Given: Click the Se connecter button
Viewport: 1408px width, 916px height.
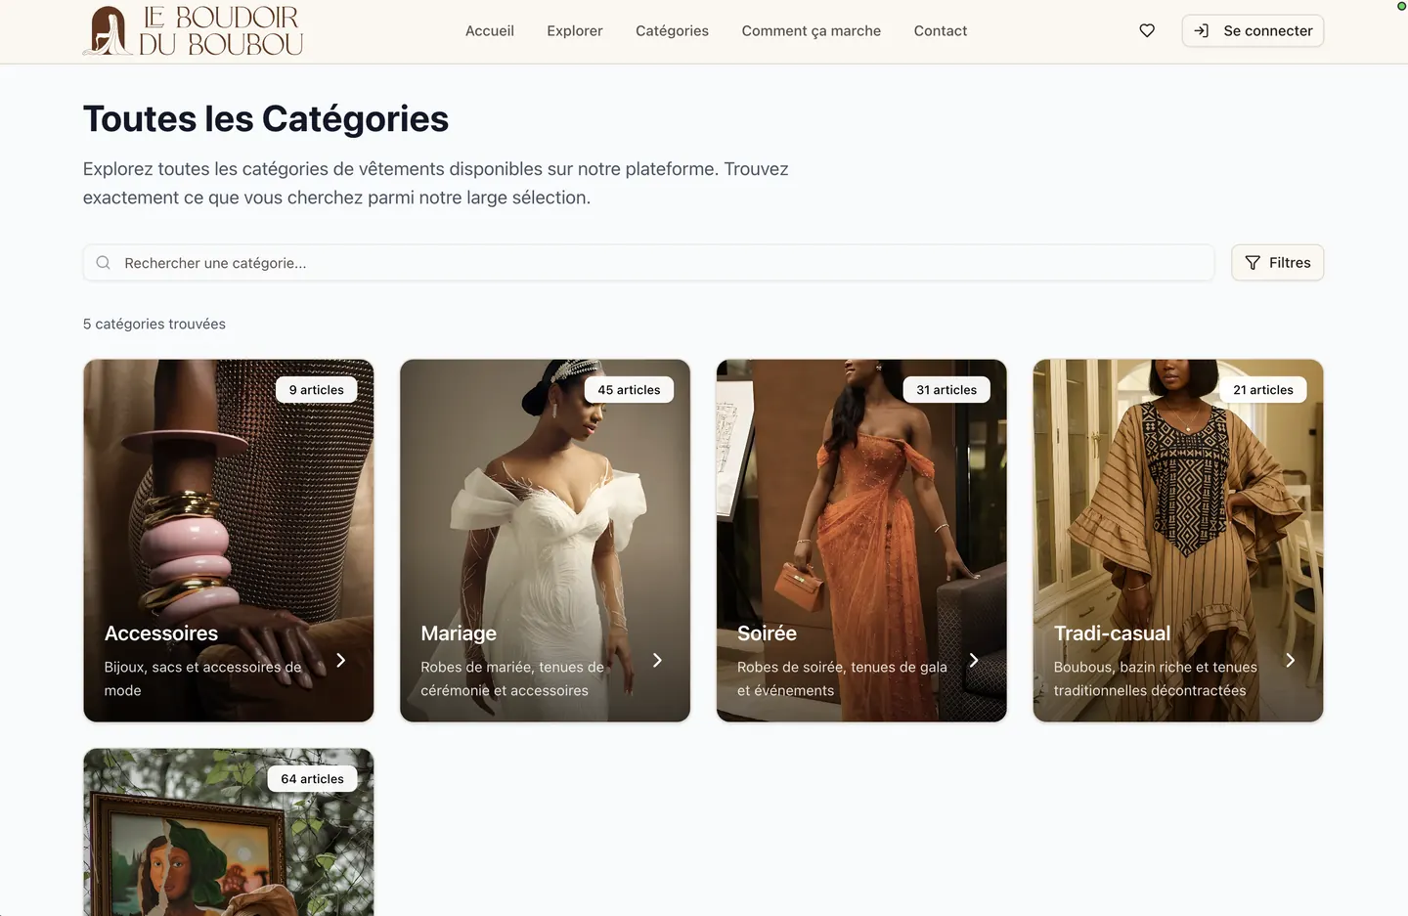Looking at the screenshot, I should (x=1253, y=30).
